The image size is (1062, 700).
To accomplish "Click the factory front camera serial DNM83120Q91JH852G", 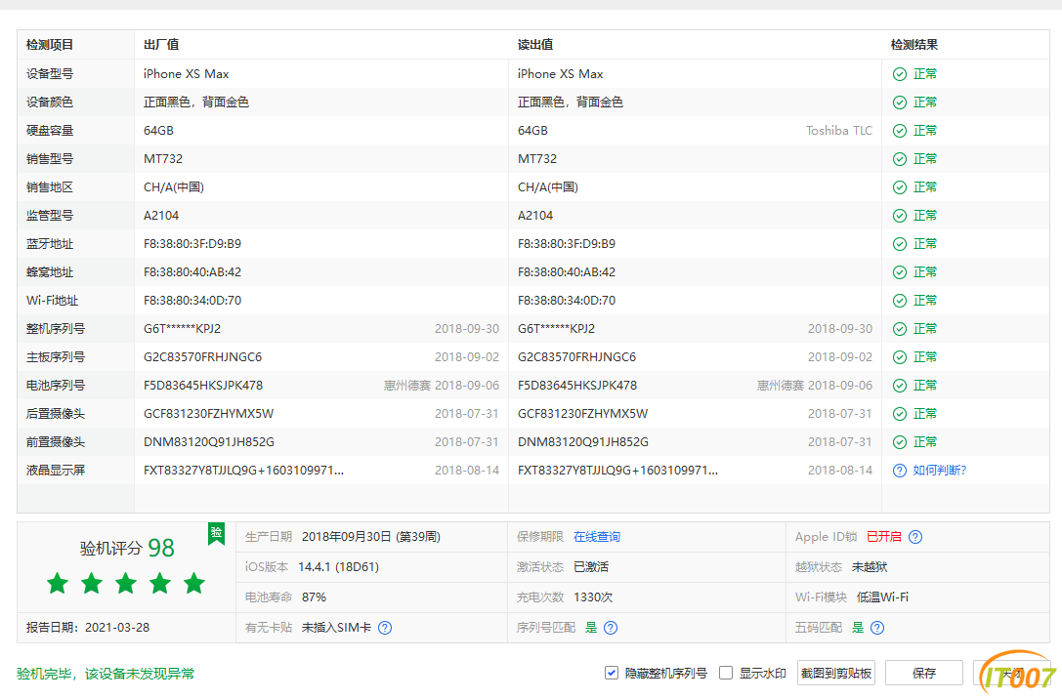I will 209,442.
